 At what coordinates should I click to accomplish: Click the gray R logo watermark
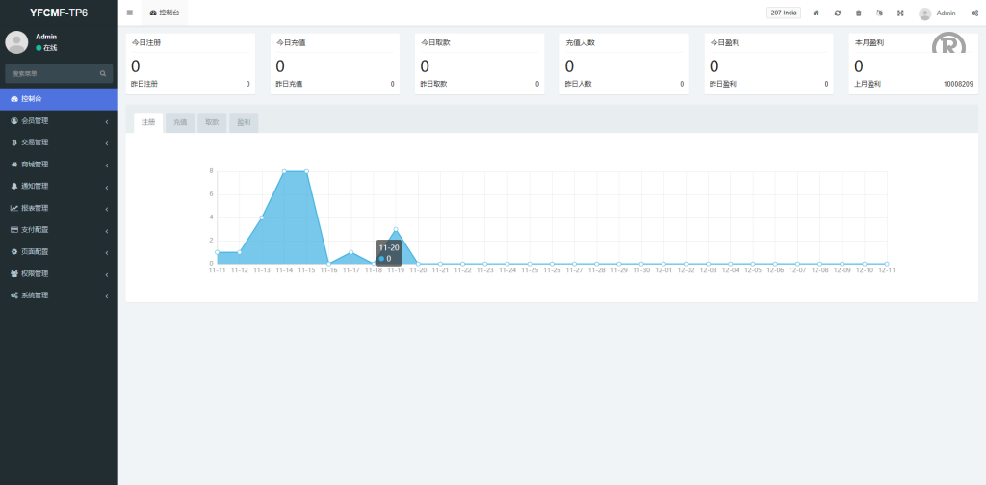click(x=948, y=46)
